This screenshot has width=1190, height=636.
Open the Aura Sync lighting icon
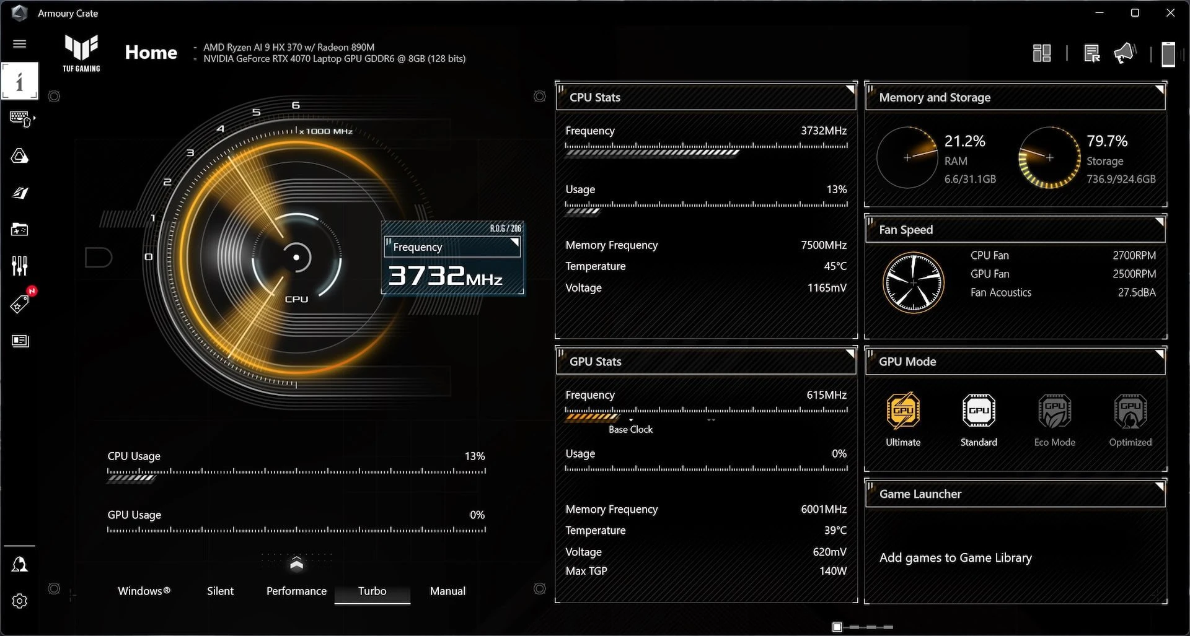[x=20, y=156]
